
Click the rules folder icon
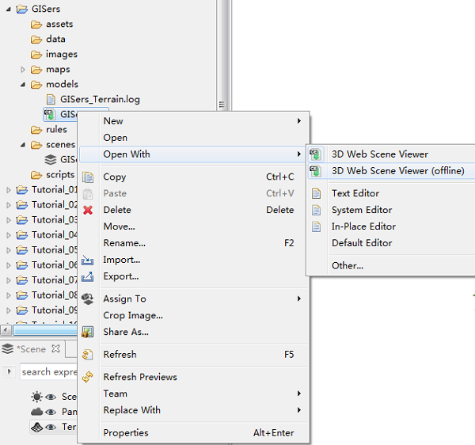pyautogui.click(x=36, y=130)
